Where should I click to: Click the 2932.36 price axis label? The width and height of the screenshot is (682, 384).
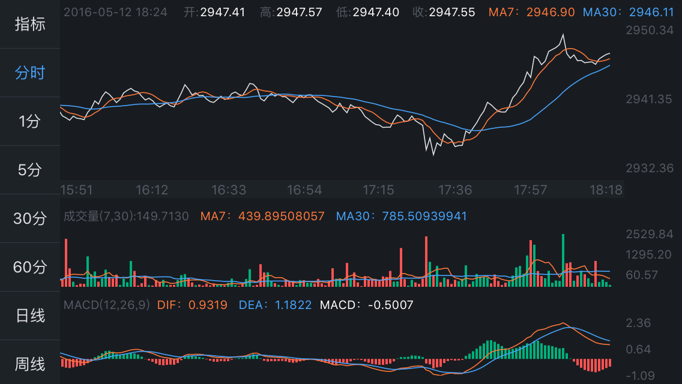pos(650,168)
